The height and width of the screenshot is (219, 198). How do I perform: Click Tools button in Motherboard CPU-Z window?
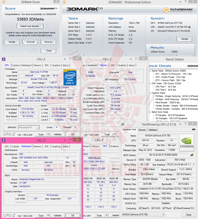tap(41, 215)
